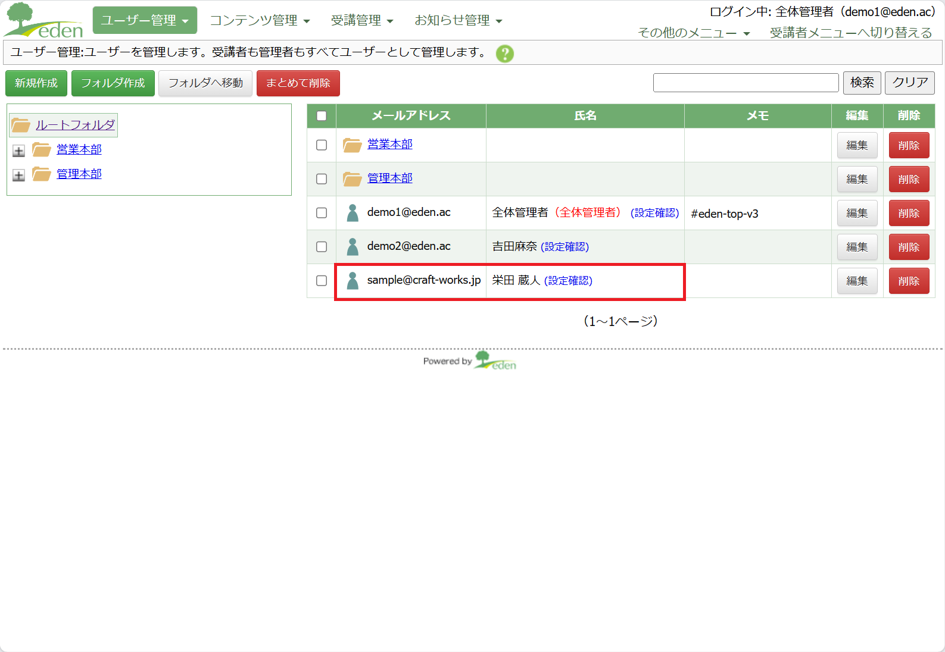Click the 新規作成 button
The image size is (945, 652).
[x=36, y=83]
